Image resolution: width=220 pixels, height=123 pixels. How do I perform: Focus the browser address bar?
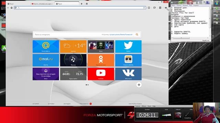[x=80, y=8]
